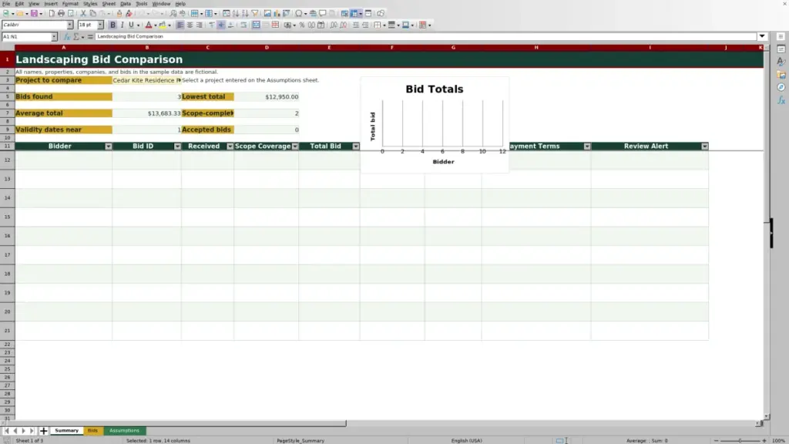This screenshot has width=789, height=444.
Task: Open the sidebar Navigator compass icon
Action: pos(781,87)
